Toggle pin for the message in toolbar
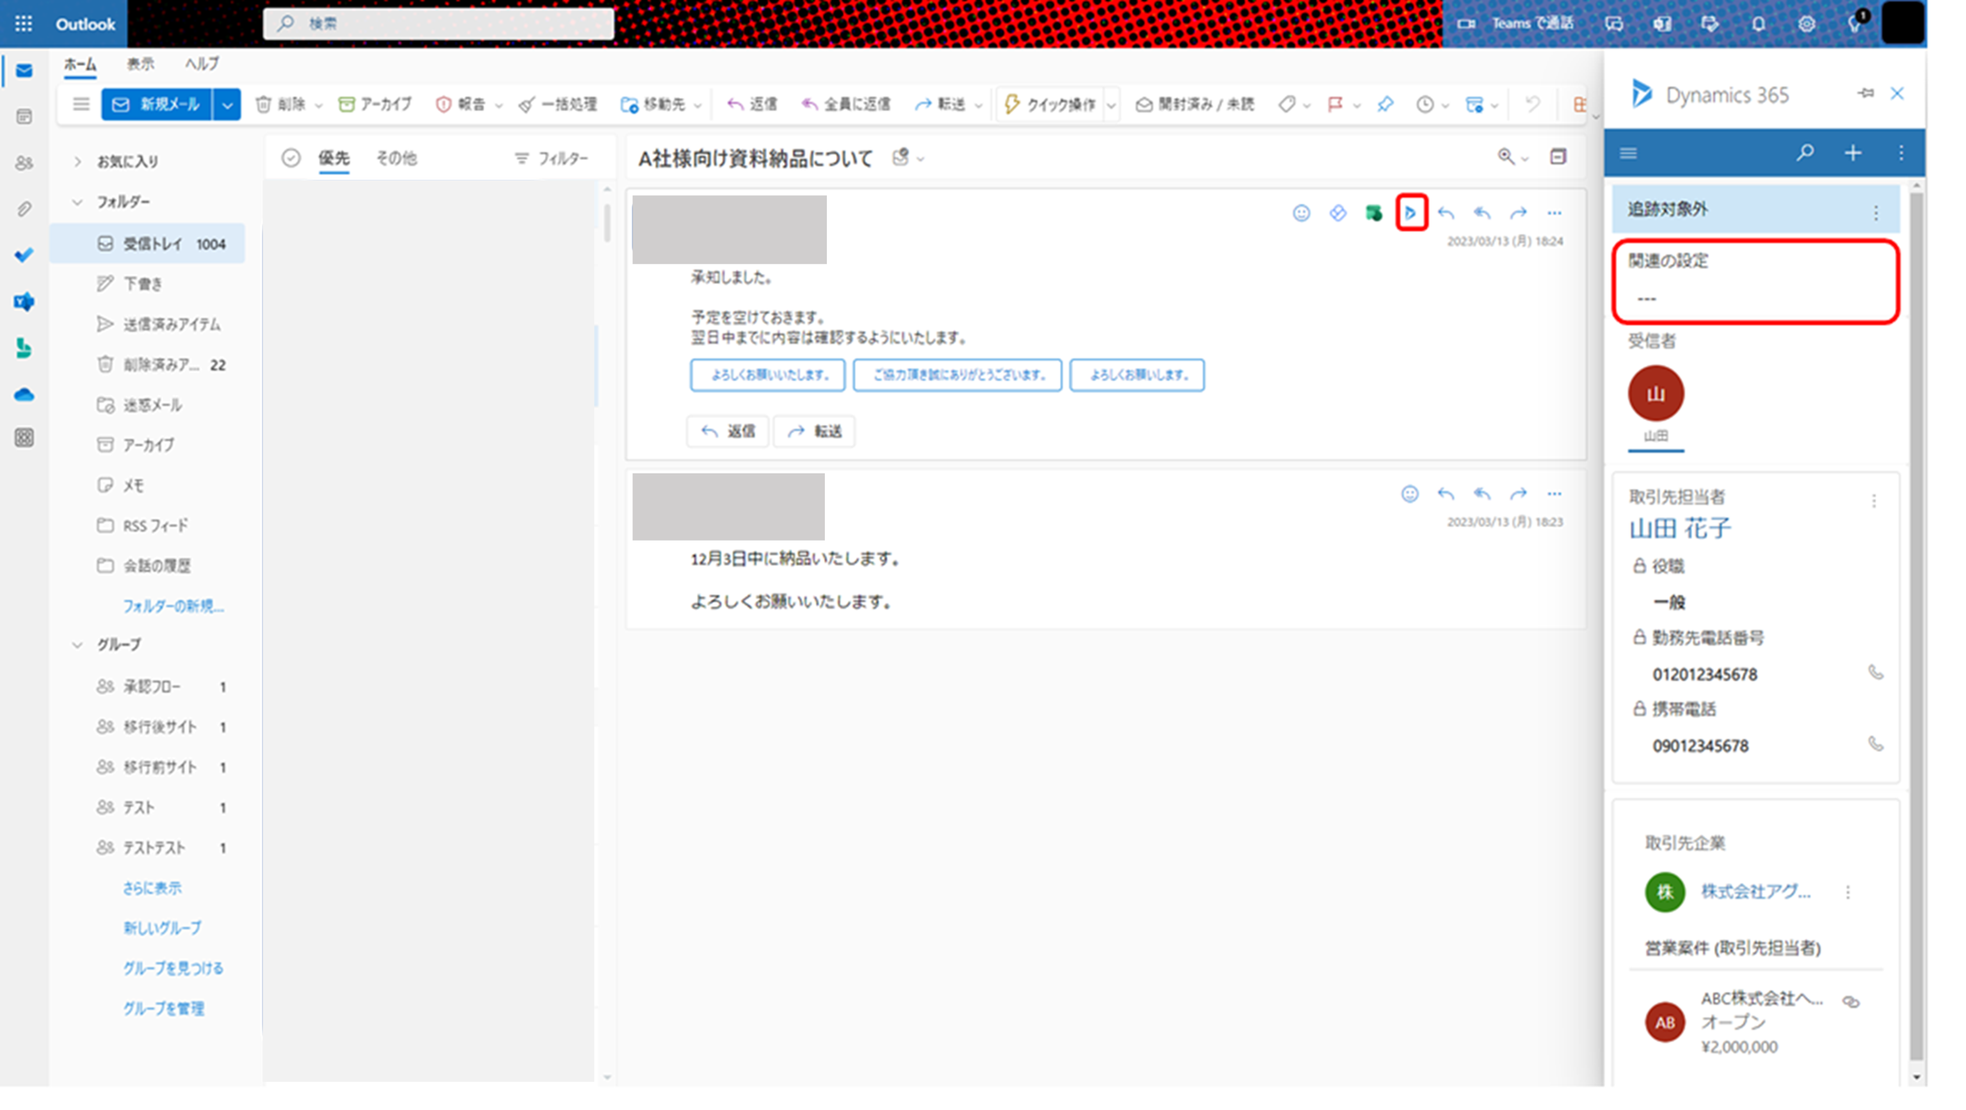This screenshot has height=1110, width=1966. pyautogui.click(x=1385, y=104)
